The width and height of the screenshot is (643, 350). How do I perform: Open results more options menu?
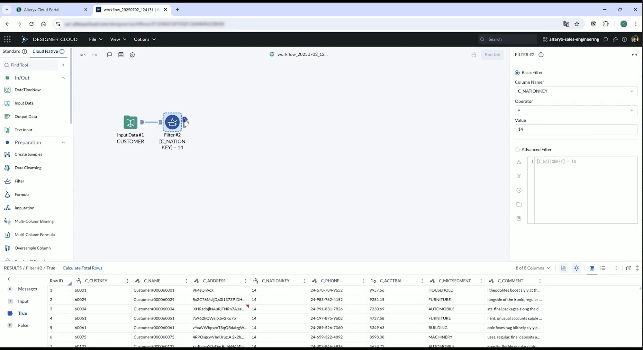[616, 268]
